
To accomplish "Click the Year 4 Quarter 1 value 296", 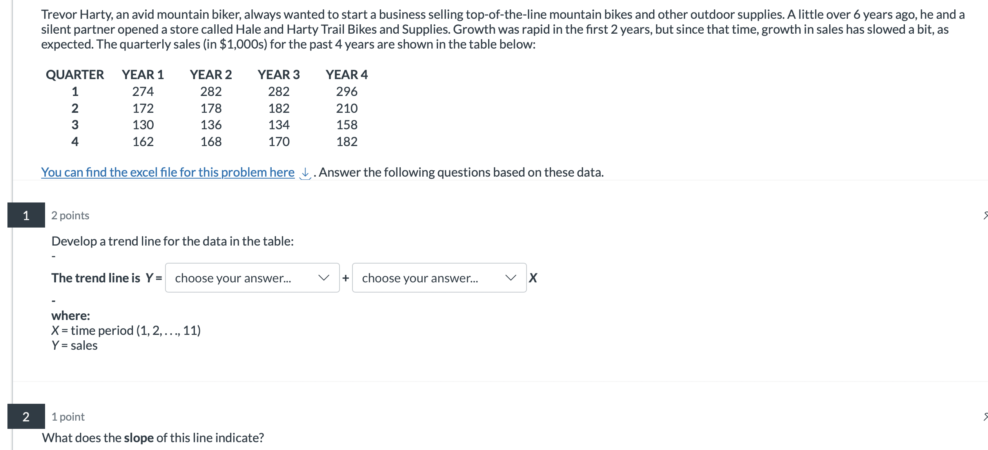I will pyautogui.click(x=347, y=91).
